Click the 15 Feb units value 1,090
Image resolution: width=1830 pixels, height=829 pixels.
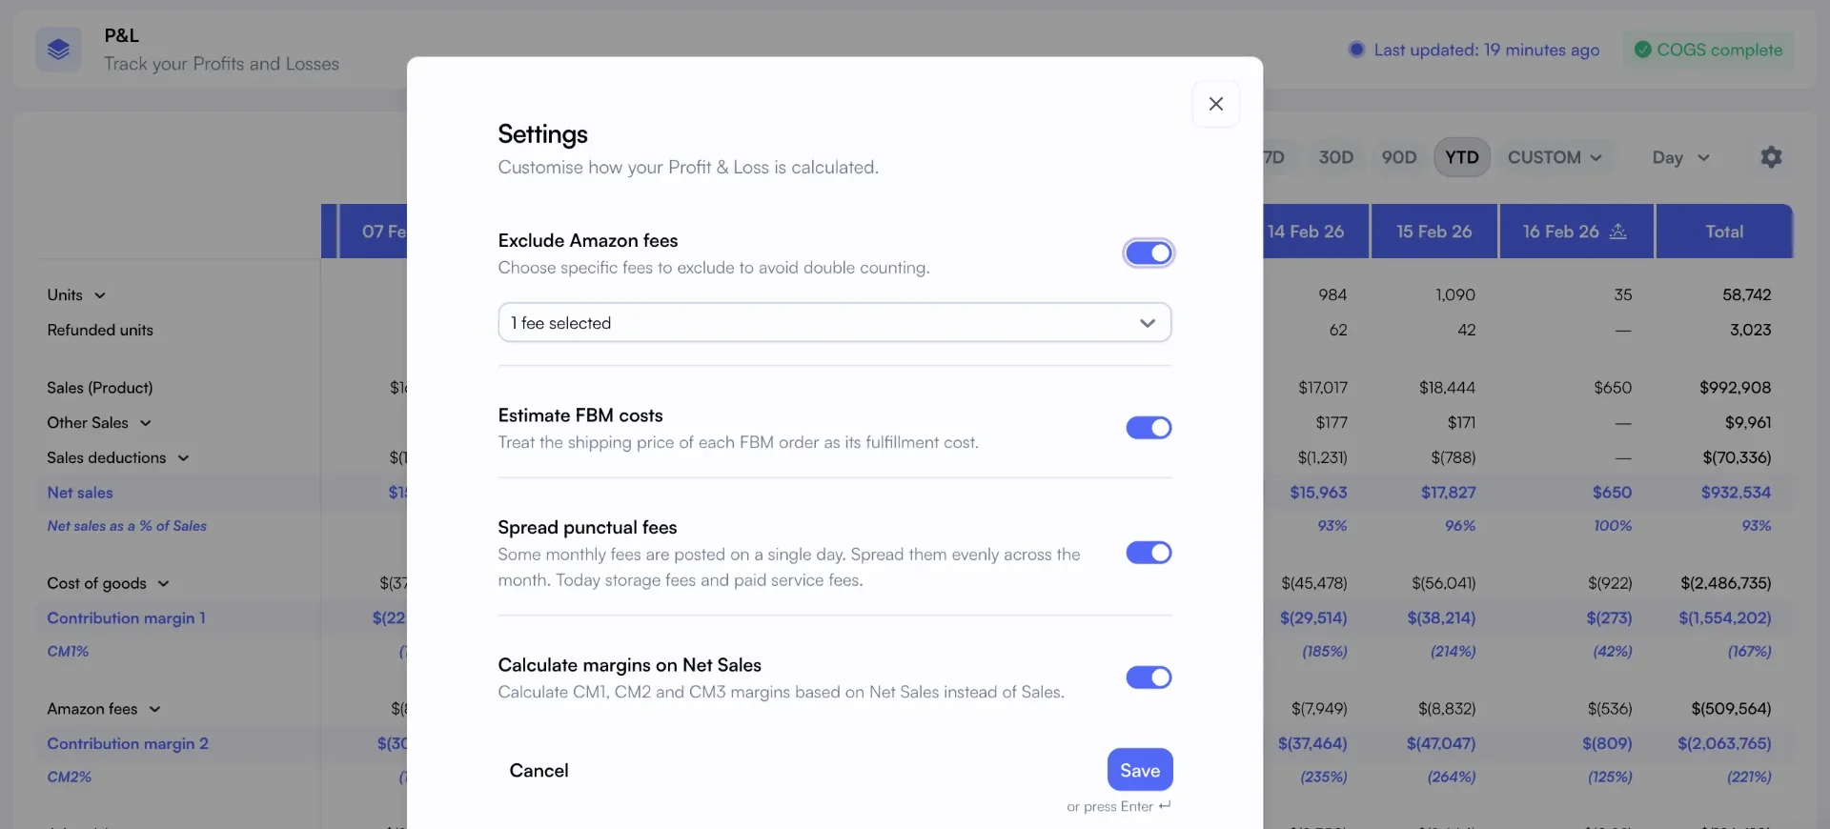coord(1455,295)
